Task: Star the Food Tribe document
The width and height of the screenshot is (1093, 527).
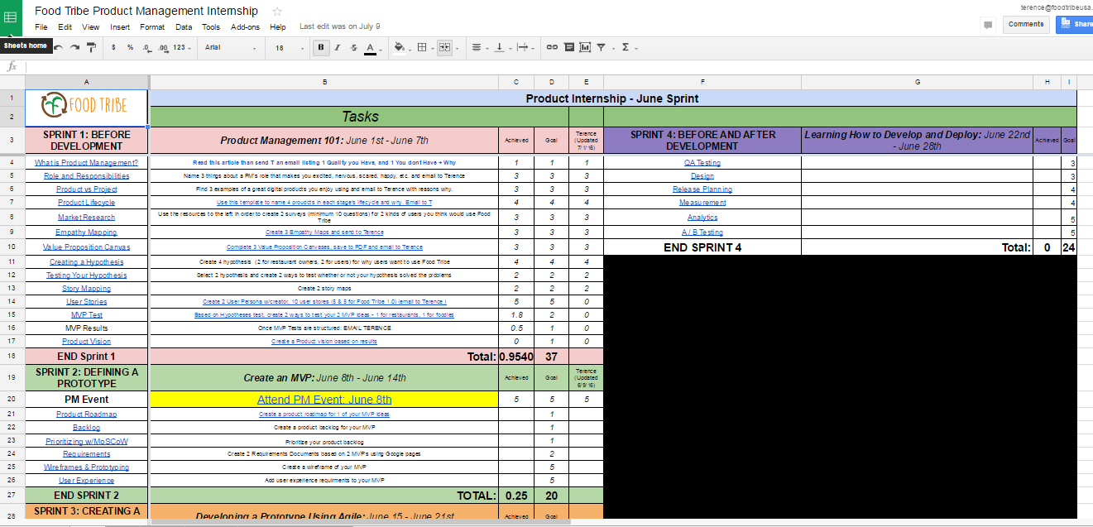Action: click(277, 12)
